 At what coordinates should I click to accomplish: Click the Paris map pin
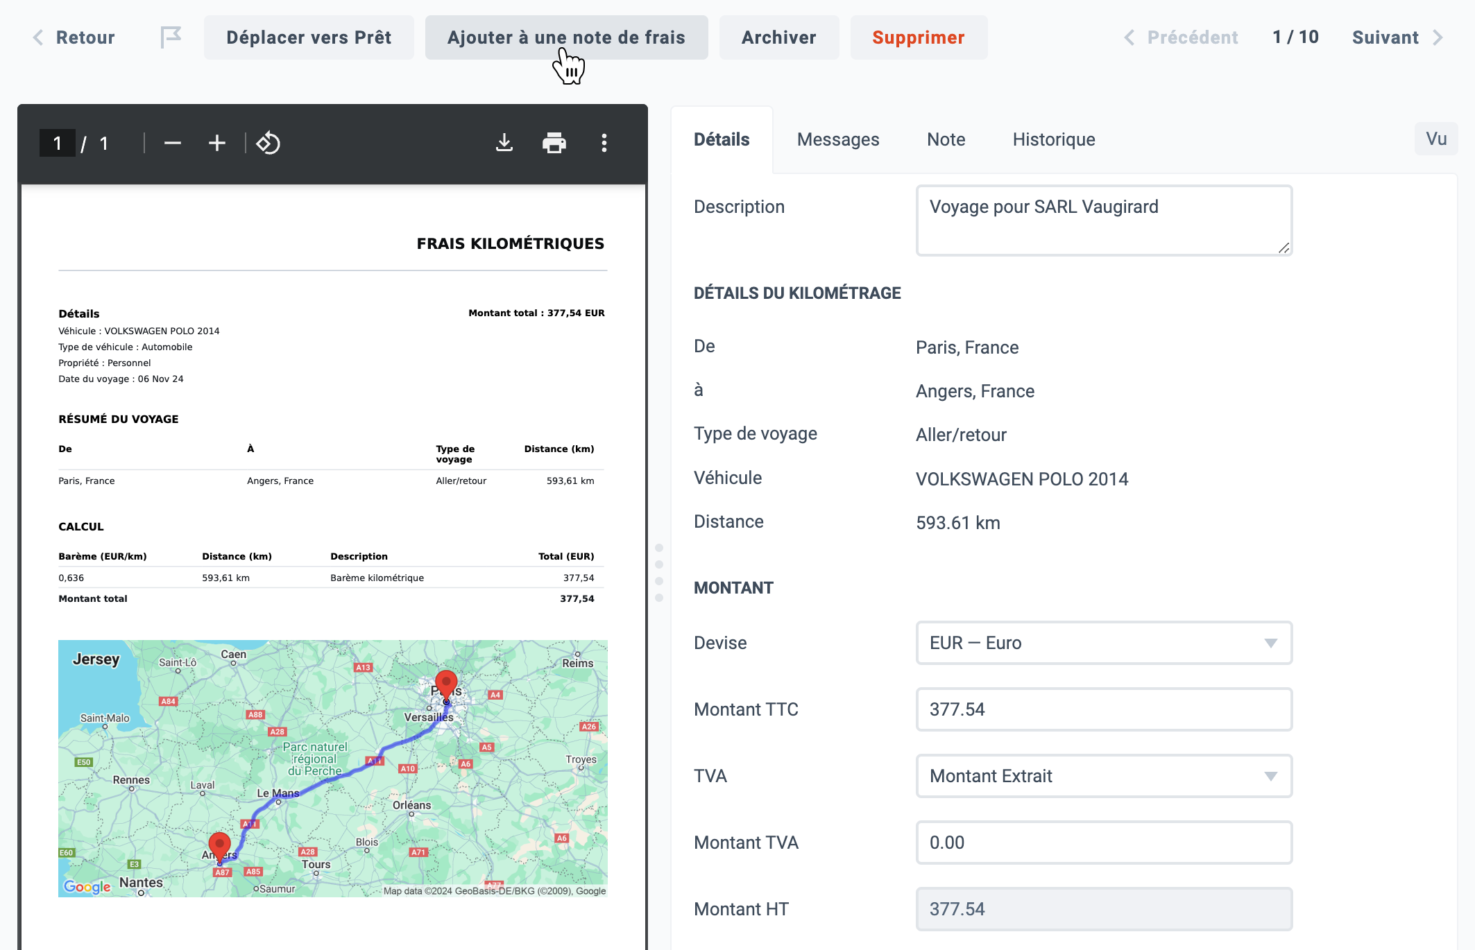[446, 685]
